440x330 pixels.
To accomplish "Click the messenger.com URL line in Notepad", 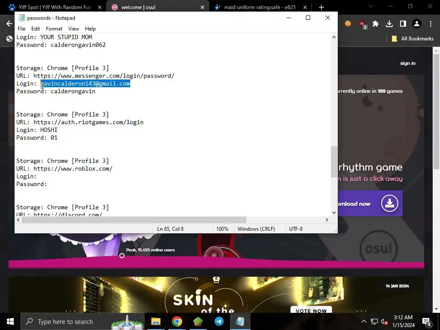I will point(95,76).
